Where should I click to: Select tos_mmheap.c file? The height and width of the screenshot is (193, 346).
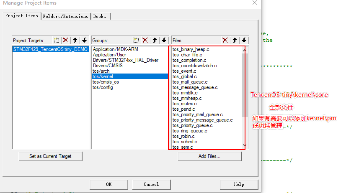coord(187,98)
